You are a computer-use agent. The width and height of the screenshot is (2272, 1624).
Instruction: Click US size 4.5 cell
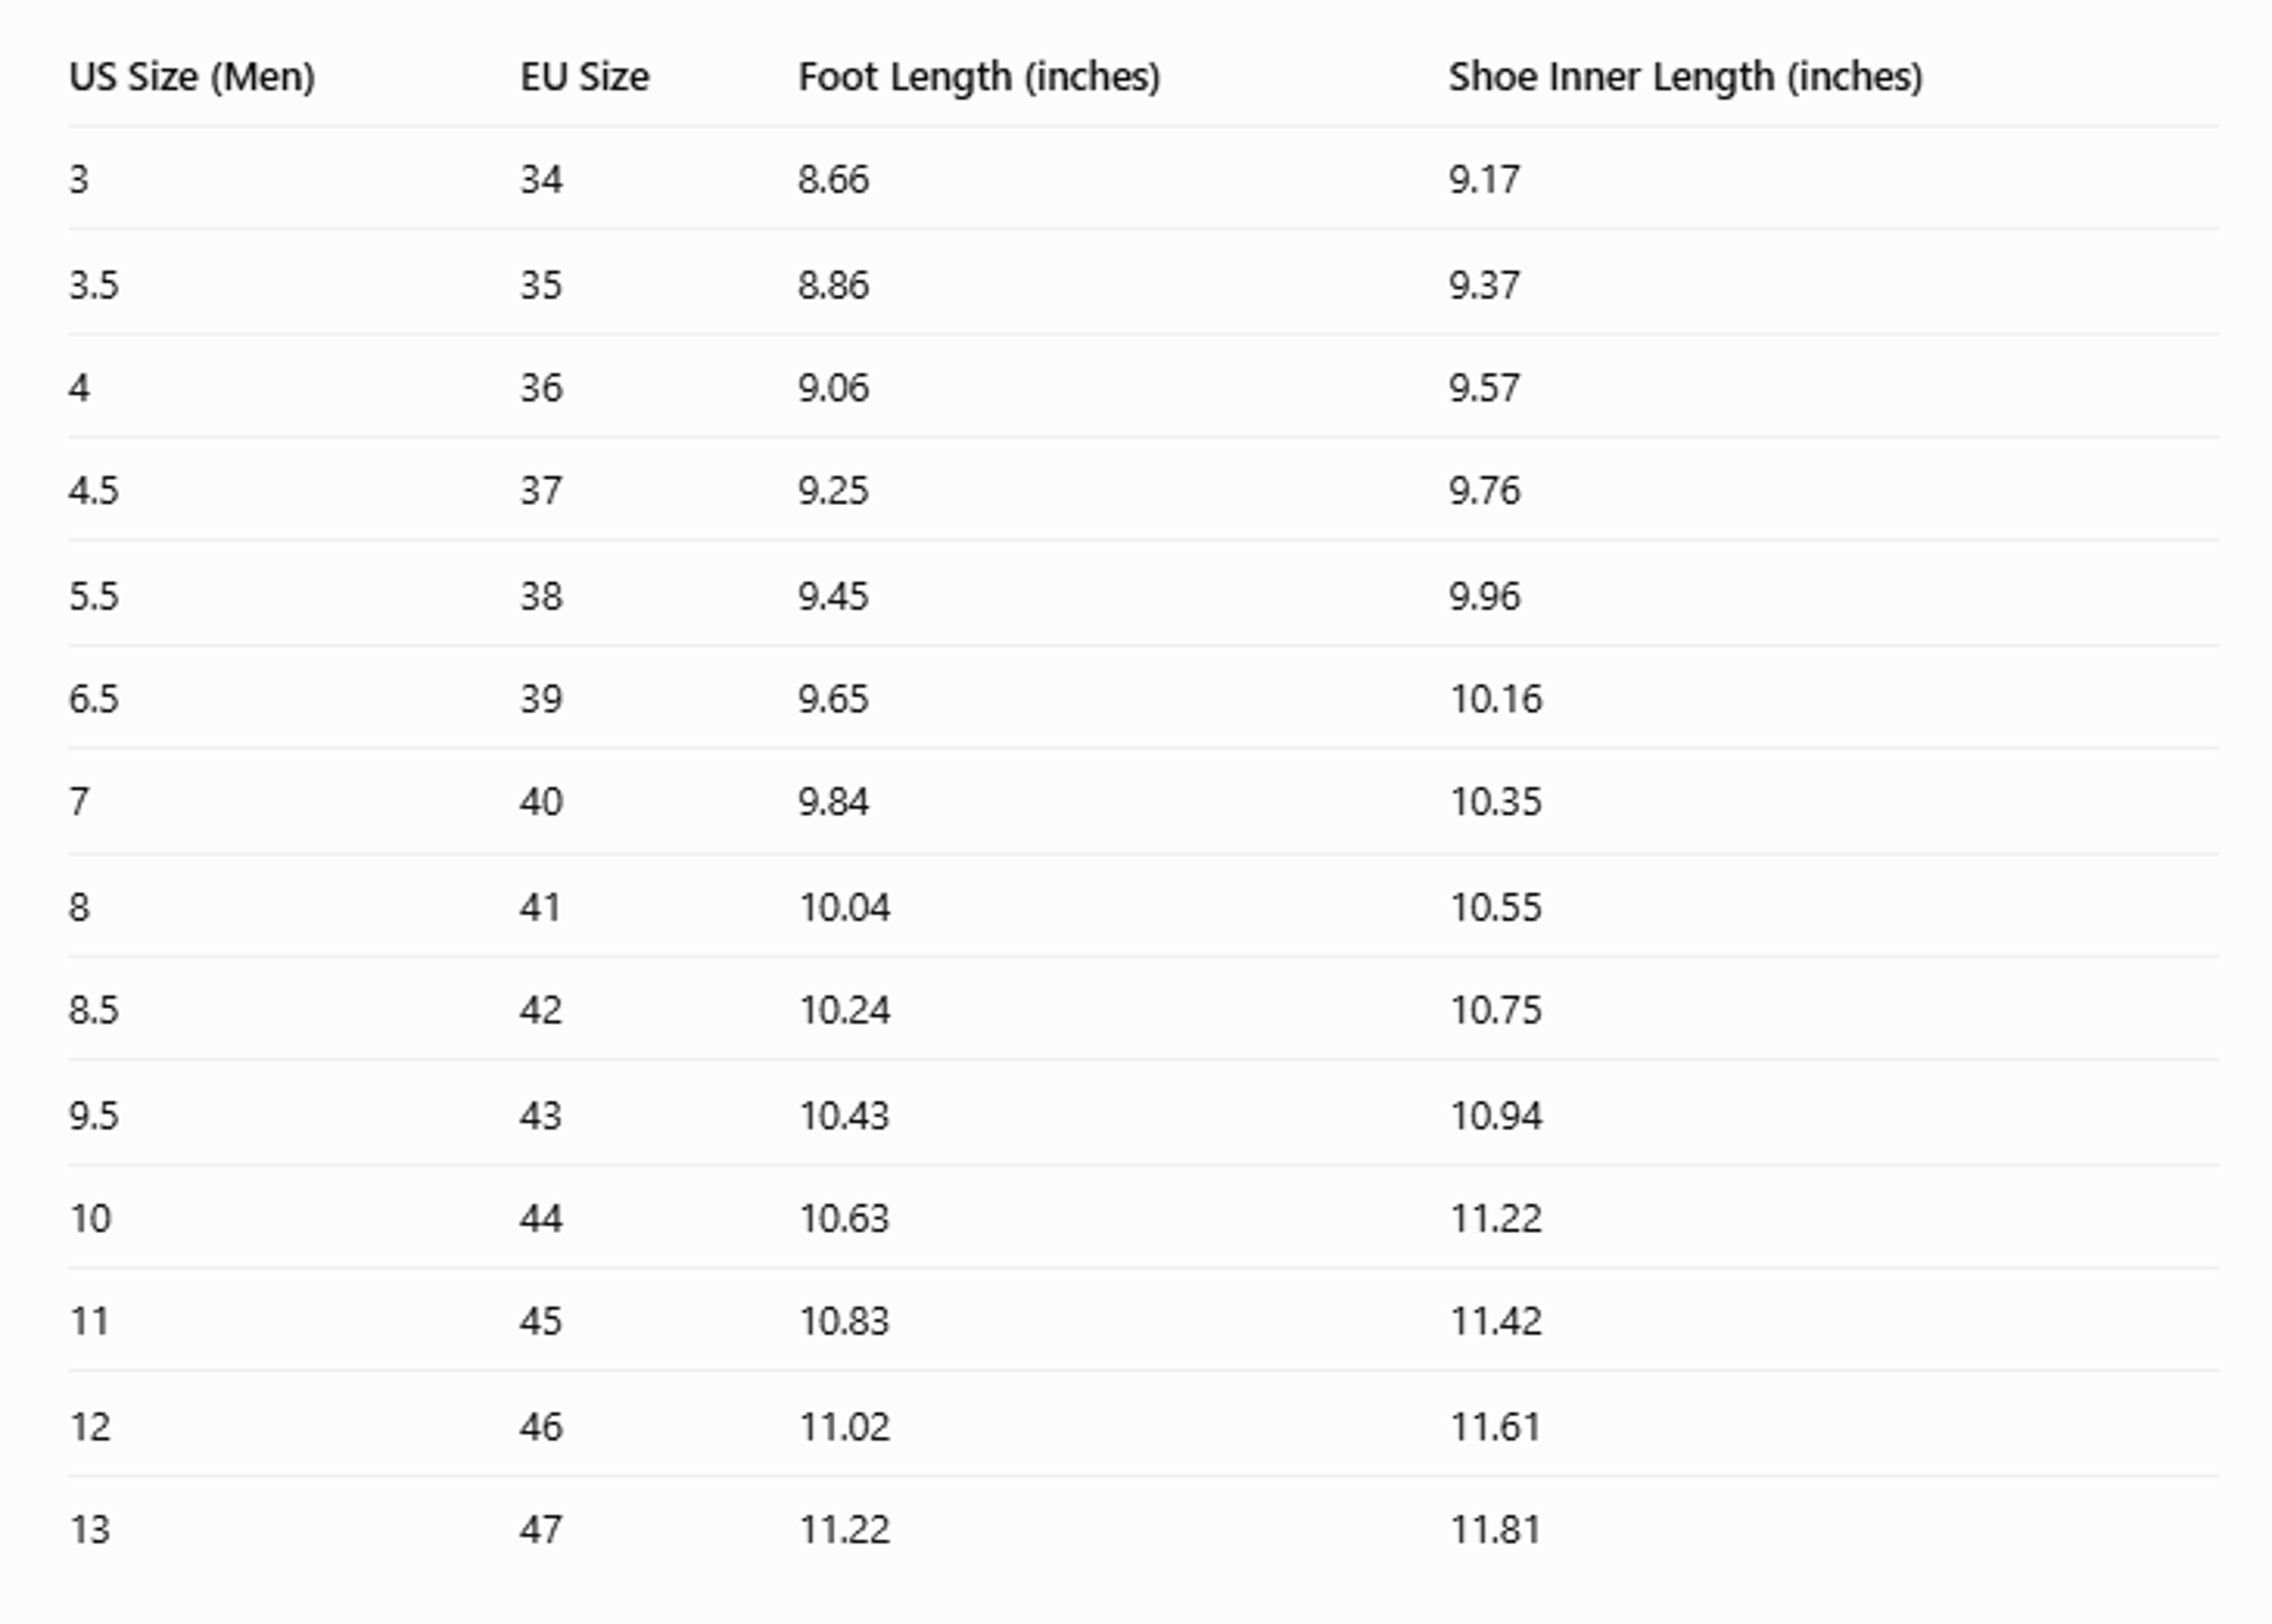tap(93, 491)
